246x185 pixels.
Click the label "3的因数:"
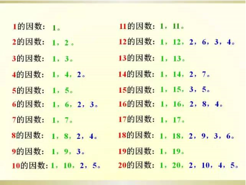coord(28,58)
